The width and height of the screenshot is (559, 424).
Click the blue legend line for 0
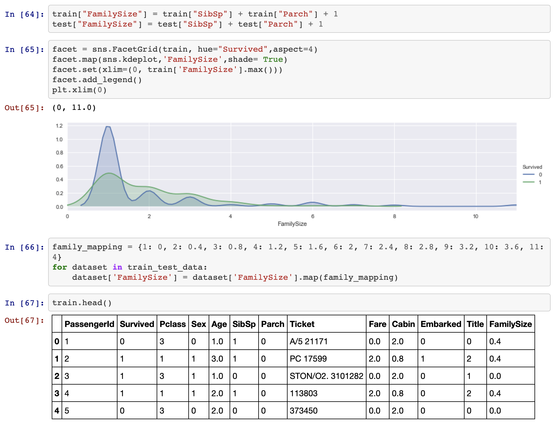529,174
